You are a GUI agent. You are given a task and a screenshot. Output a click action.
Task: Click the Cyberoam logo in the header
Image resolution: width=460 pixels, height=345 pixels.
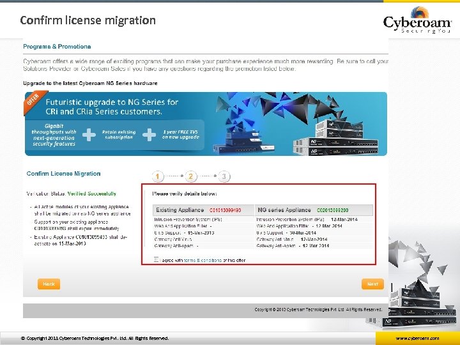click(x=417, y=20)
